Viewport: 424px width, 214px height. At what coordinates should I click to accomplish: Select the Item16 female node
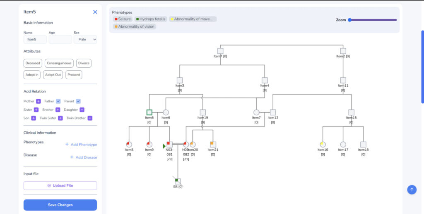(323, 144)
